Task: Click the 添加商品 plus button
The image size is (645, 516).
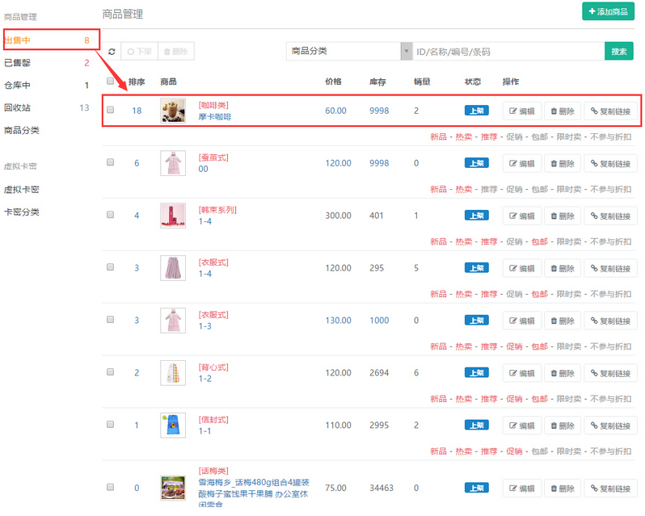Action: 608,12
